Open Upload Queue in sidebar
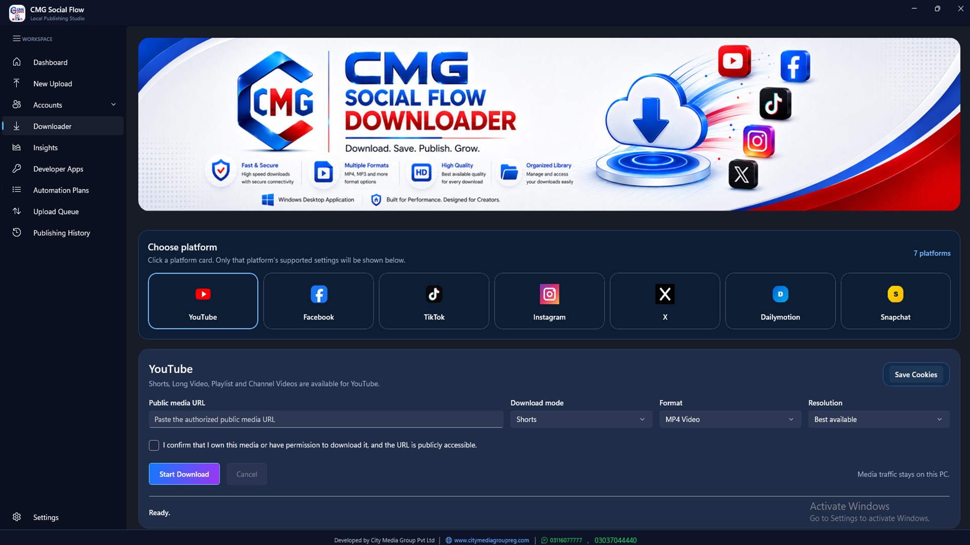Screen dimensions: 970x545 [x=63, y=211]
